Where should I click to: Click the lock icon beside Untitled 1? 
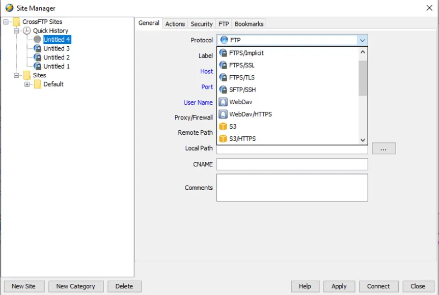tap(37, 66)
